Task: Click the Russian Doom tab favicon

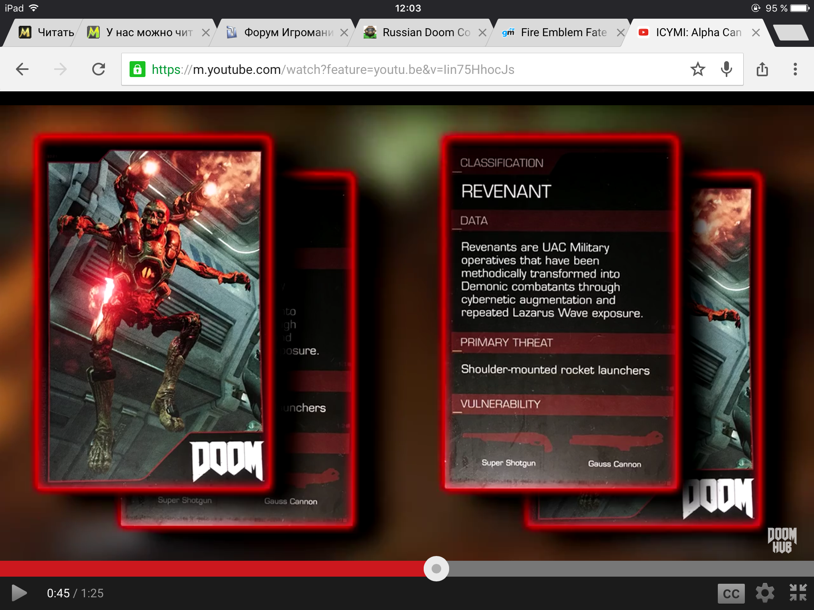Action: (370, 32)
